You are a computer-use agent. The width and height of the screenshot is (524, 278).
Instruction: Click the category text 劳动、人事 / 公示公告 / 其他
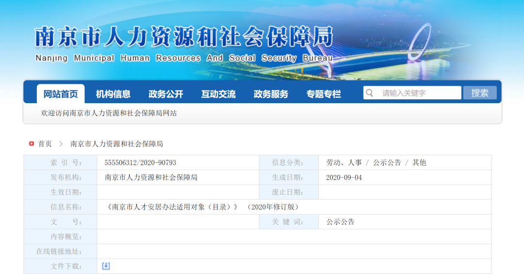pos(377,163)
